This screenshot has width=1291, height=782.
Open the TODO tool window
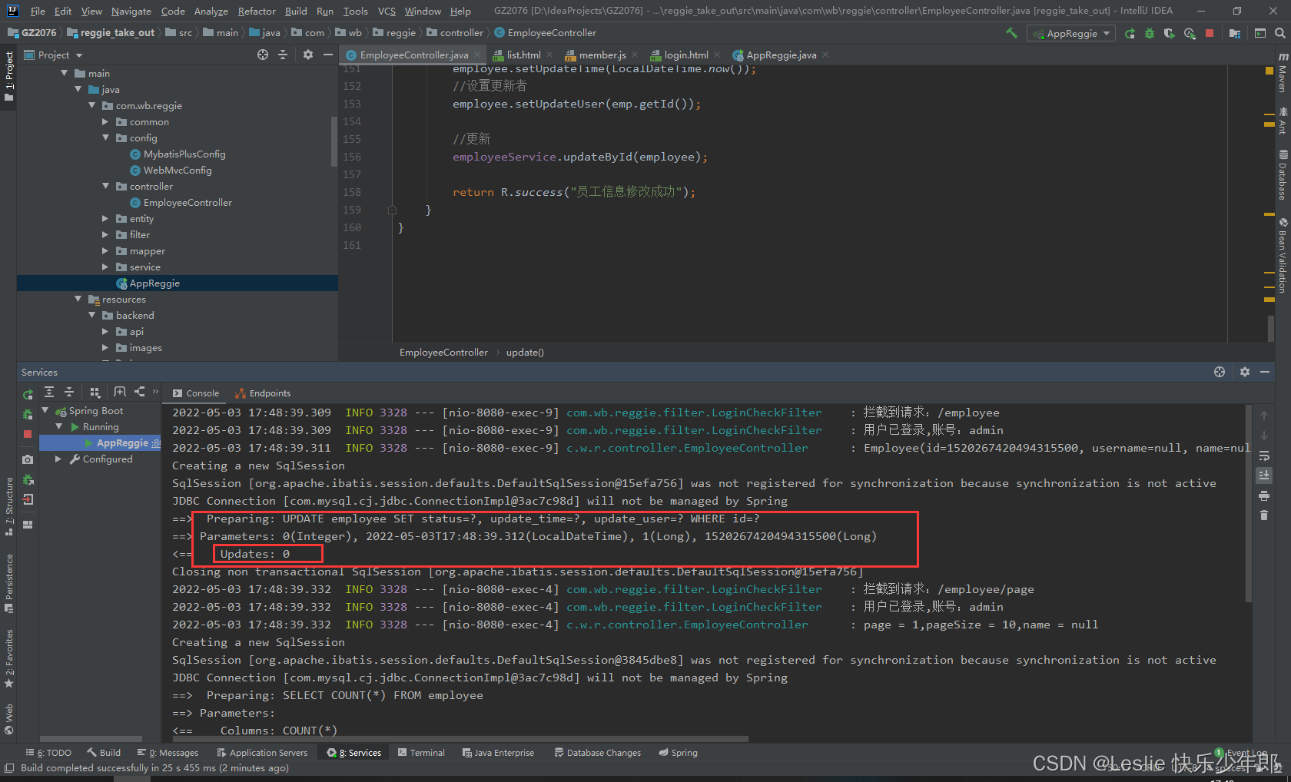coord(48,752)
